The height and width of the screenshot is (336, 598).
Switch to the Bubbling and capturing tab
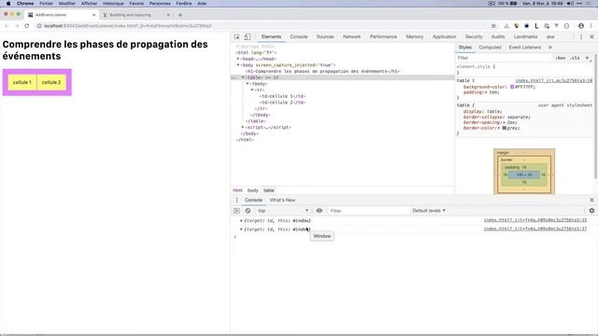coord(131,15)
